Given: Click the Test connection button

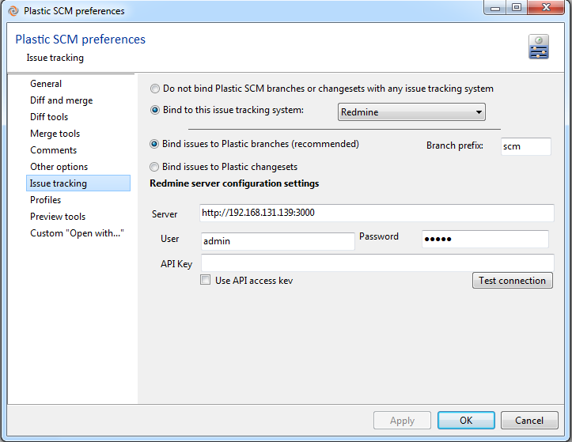Looking at the screenshot, I should coord(512,281).
